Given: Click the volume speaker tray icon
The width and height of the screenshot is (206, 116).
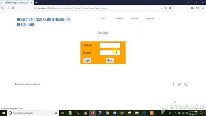Looking at the screenshot, I should click(186, 113).
